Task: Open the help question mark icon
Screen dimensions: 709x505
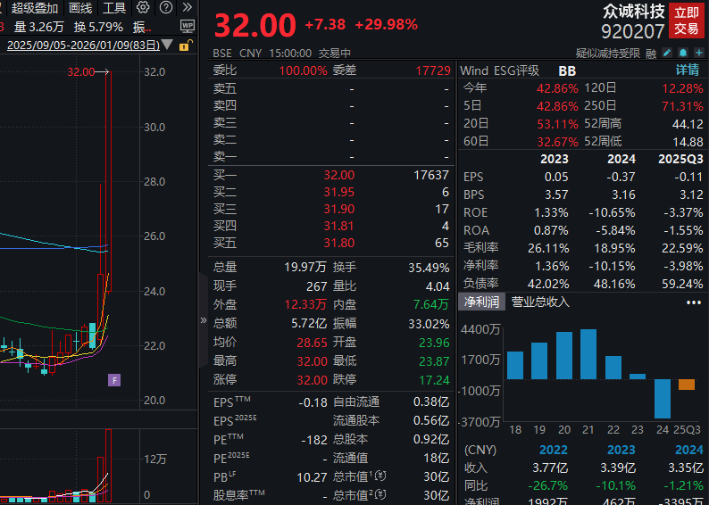Action: coord(166,7)
